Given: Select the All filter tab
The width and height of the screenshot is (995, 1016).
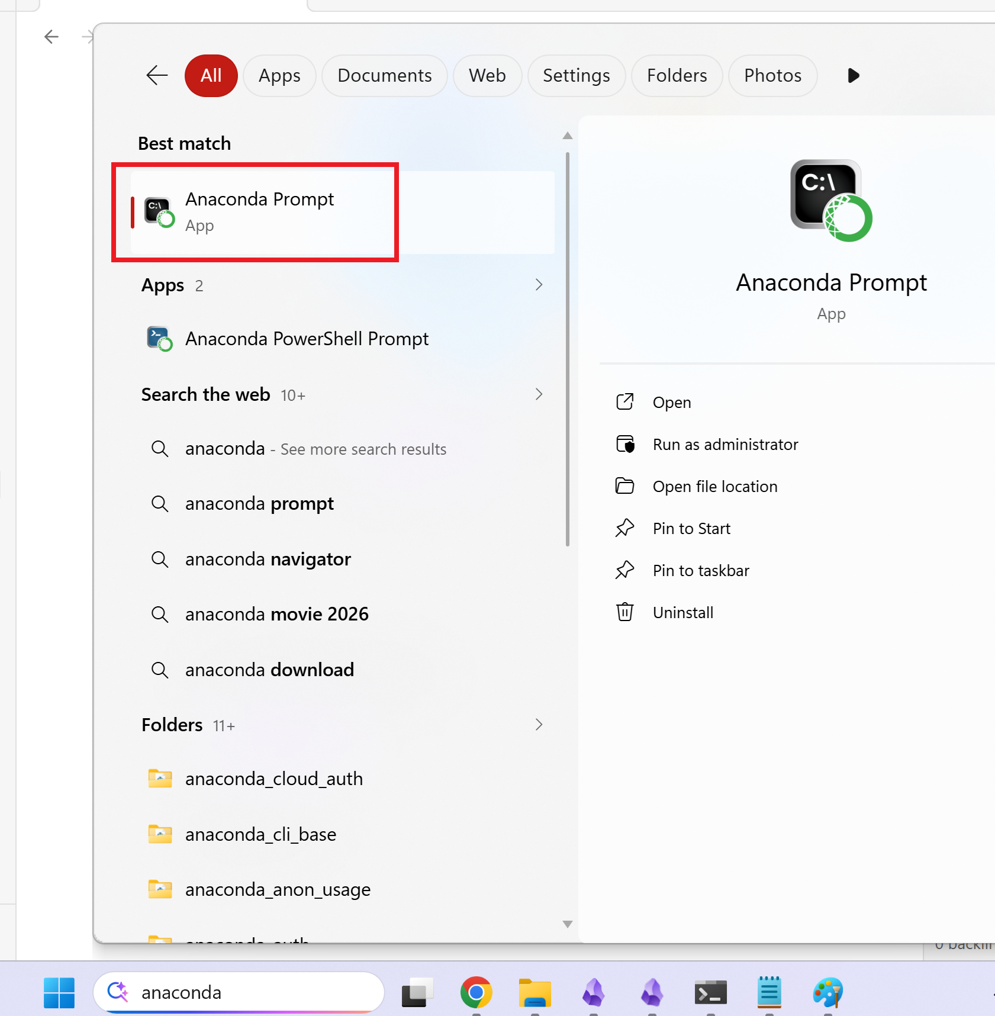Looking at the screenshot, I should tap(211, 75).
